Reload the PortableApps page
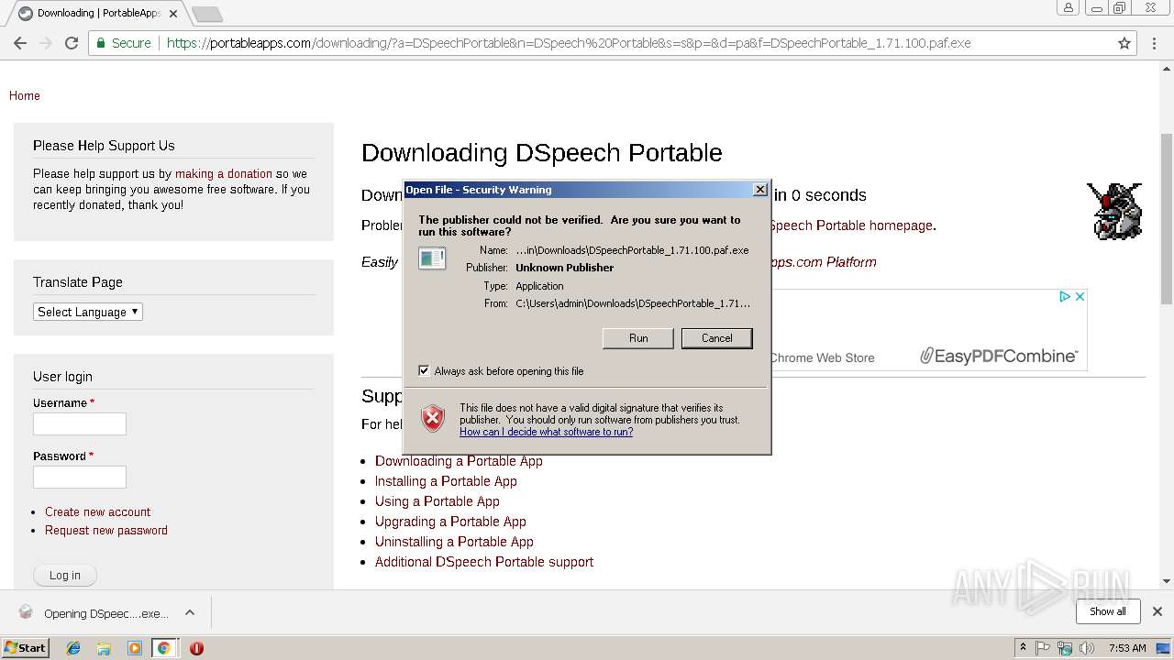Image resolution: width=1174 pixels, height=660 pixels. click(x=72, y=43)
